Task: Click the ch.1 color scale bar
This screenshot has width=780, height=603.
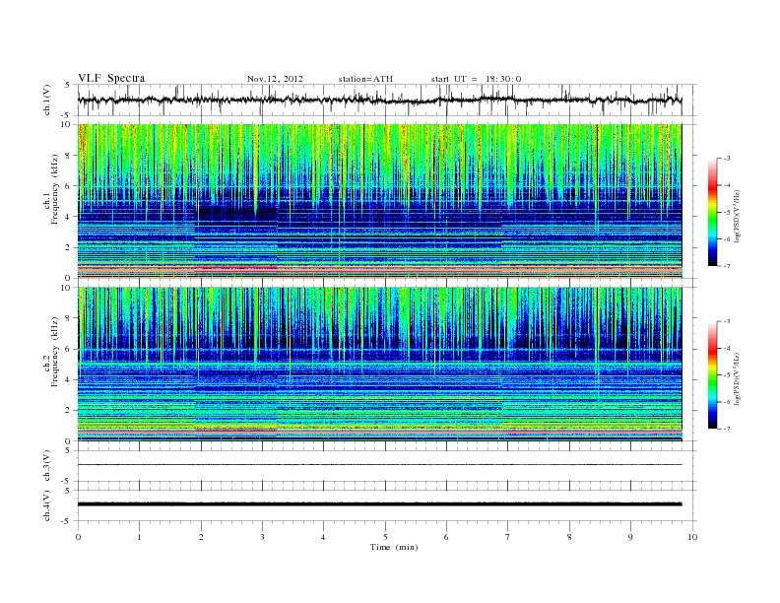Action: (713, 212)
